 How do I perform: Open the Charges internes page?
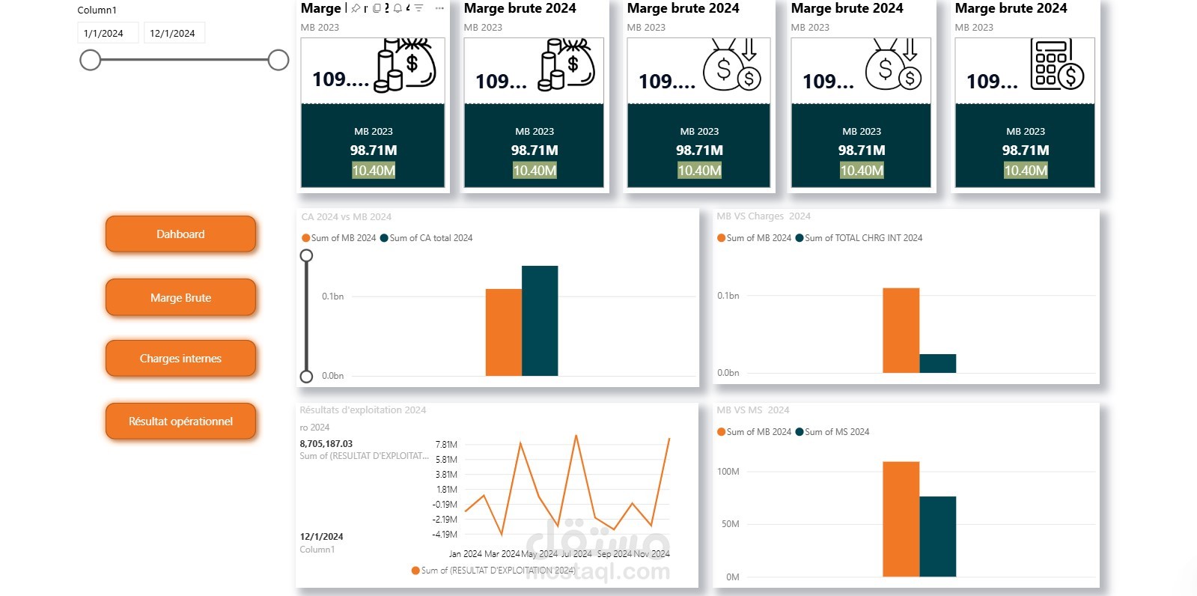pyautogui.click(x=180, y=359)
